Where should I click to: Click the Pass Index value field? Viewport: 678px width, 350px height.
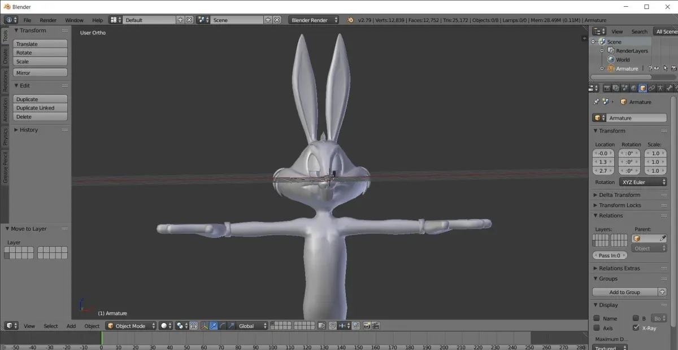[x=610, y=255]
